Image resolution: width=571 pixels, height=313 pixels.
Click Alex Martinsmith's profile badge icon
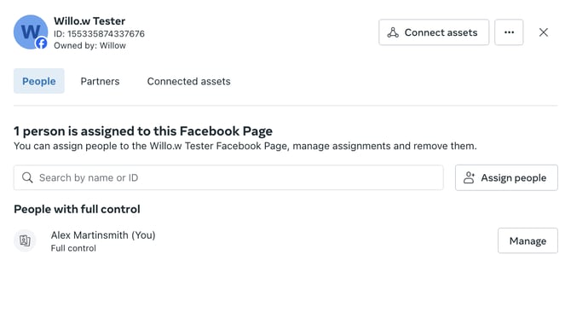point(25,241)
